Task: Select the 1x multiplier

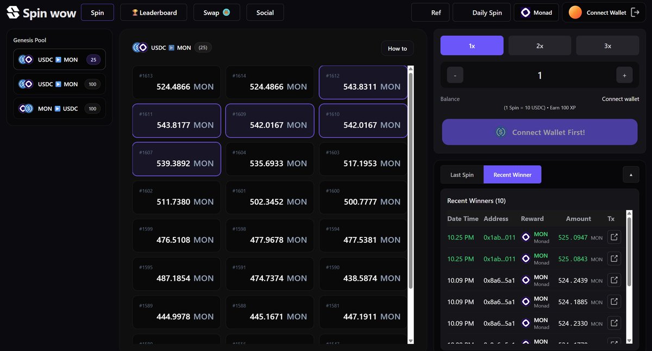Action: (x=472, y=46)
